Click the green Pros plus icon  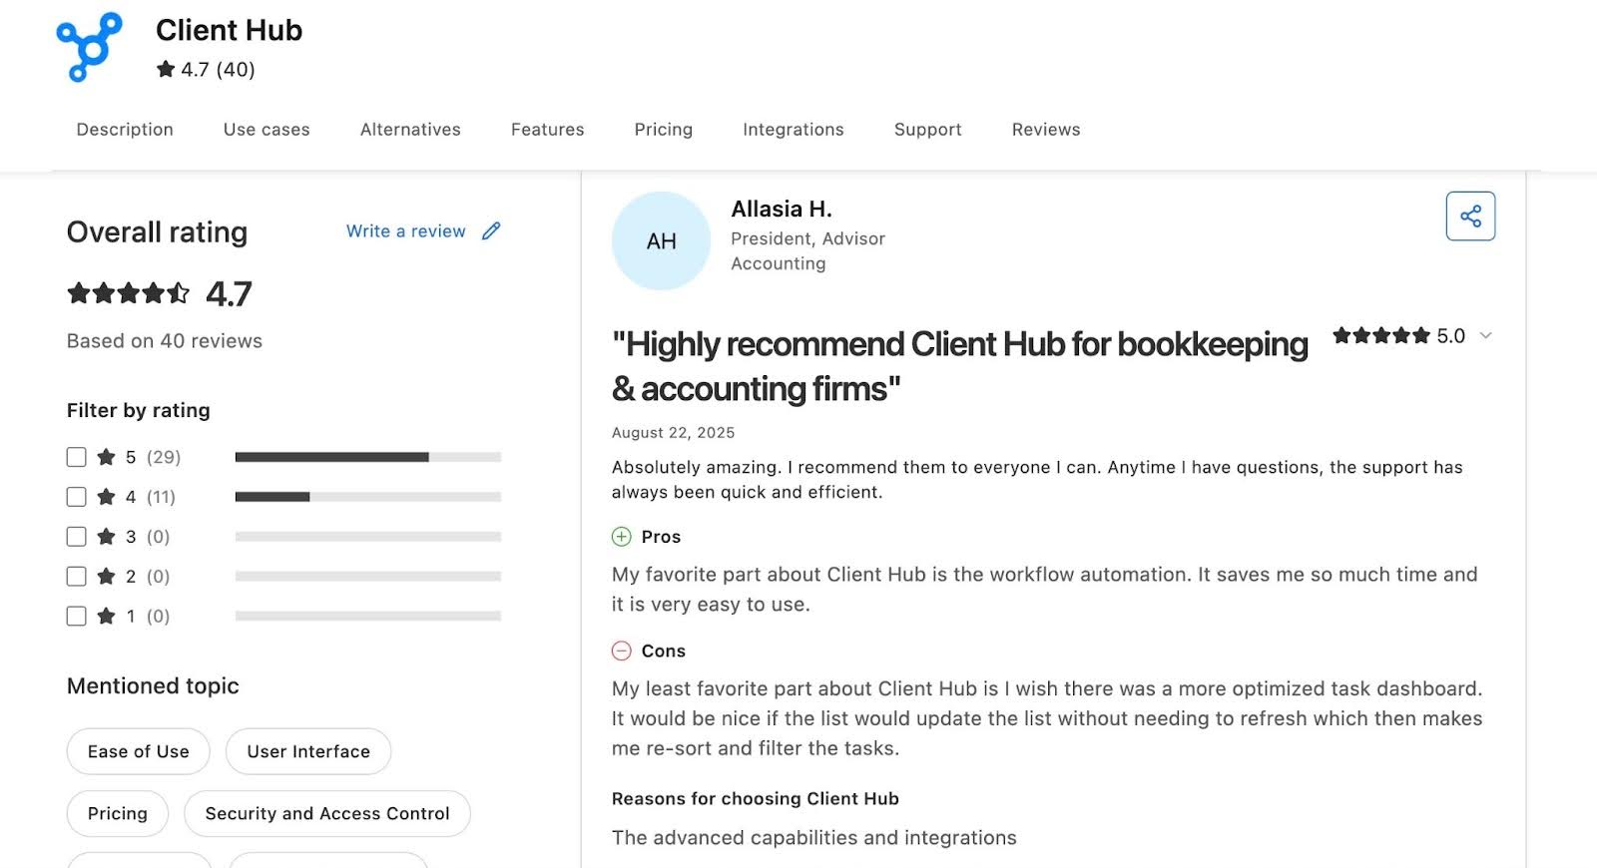pyautogui.click(x=621, y=537)
